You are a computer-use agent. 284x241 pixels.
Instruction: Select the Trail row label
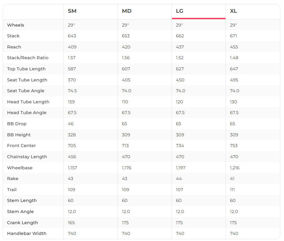(12, 190)
